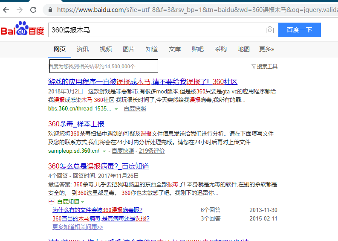Viewport: 338px width, 241px height.
Task: Click the 百度一下 search button
Action: pos(299,30)
